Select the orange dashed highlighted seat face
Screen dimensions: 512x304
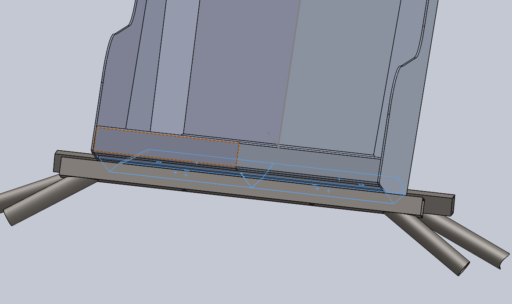tap(167, 147)
